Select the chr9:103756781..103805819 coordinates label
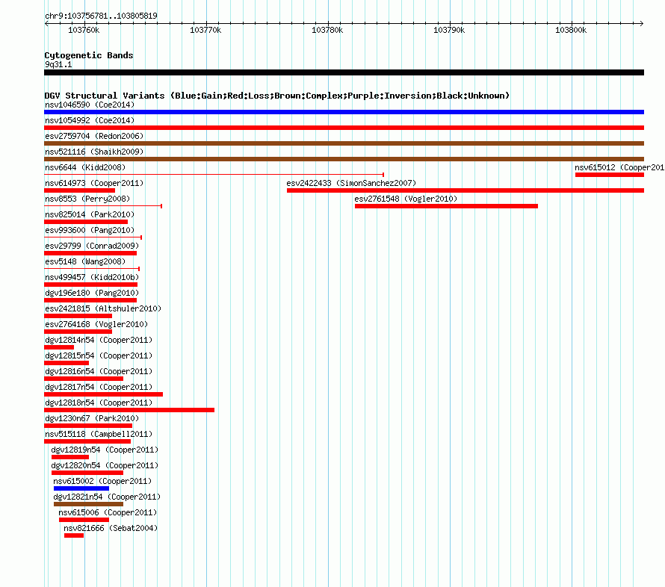 tap(102, 16)
